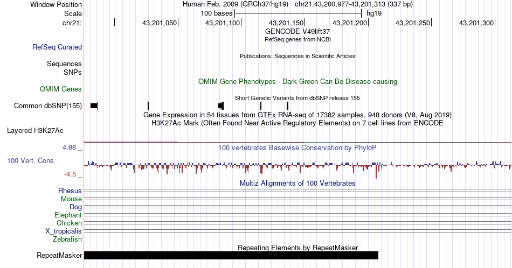The height and width of the screenshot is (268, 512).
Task: Click the 'hg19' label beside scale bar
Action: click(374, 13)
